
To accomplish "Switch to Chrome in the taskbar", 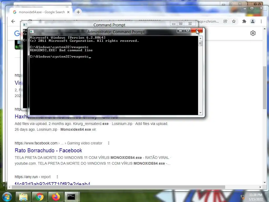I will (40, 197).
